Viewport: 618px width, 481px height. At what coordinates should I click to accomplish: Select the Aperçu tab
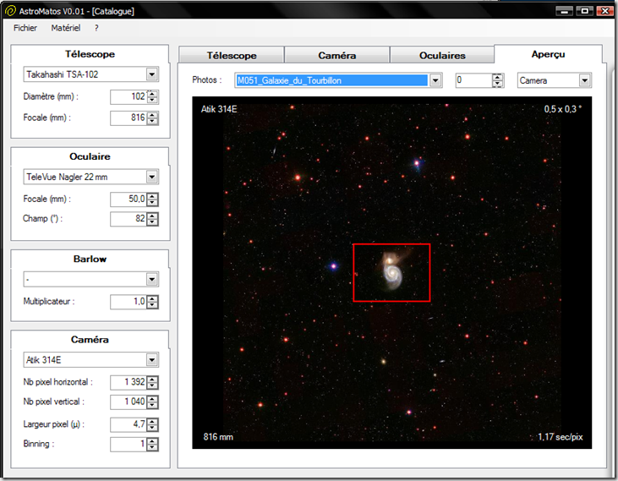[x=548, y=54]
